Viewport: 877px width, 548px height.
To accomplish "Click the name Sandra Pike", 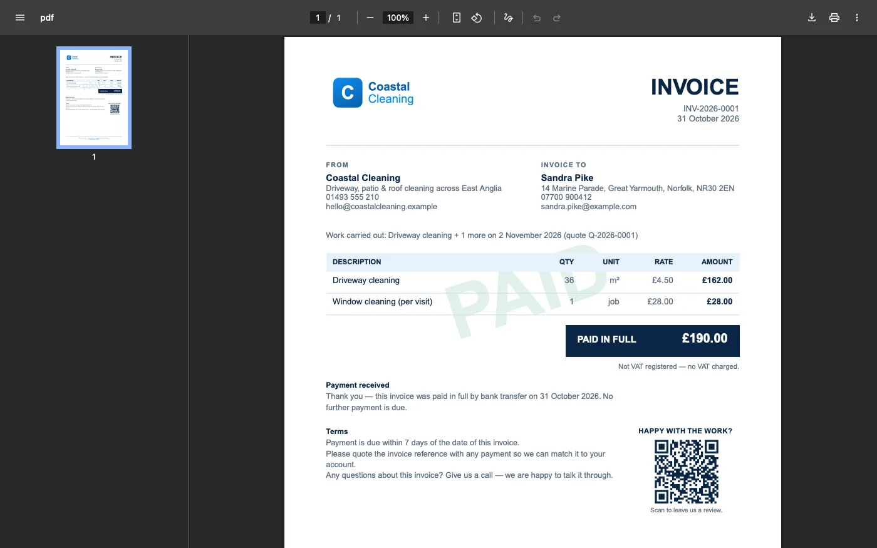I will pos(567,178).
